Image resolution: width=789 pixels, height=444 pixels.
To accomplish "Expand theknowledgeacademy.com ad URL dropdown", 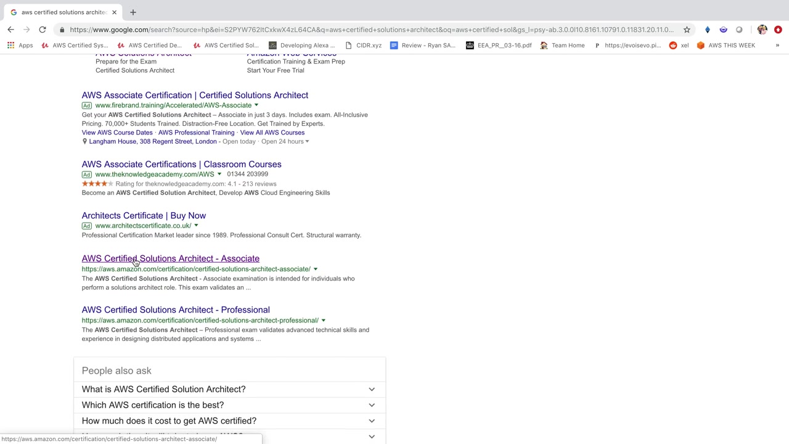I will pos(219,175).
